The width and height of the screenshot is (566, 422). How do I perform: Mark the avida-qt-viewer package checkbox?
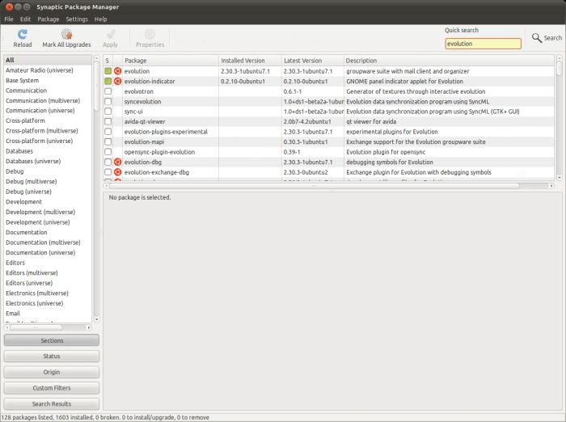click(108, 121)
